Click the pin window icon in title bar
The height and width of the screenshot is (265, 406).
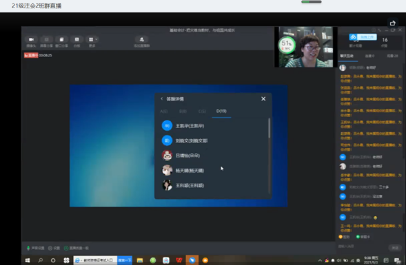(x=379, y=30)
